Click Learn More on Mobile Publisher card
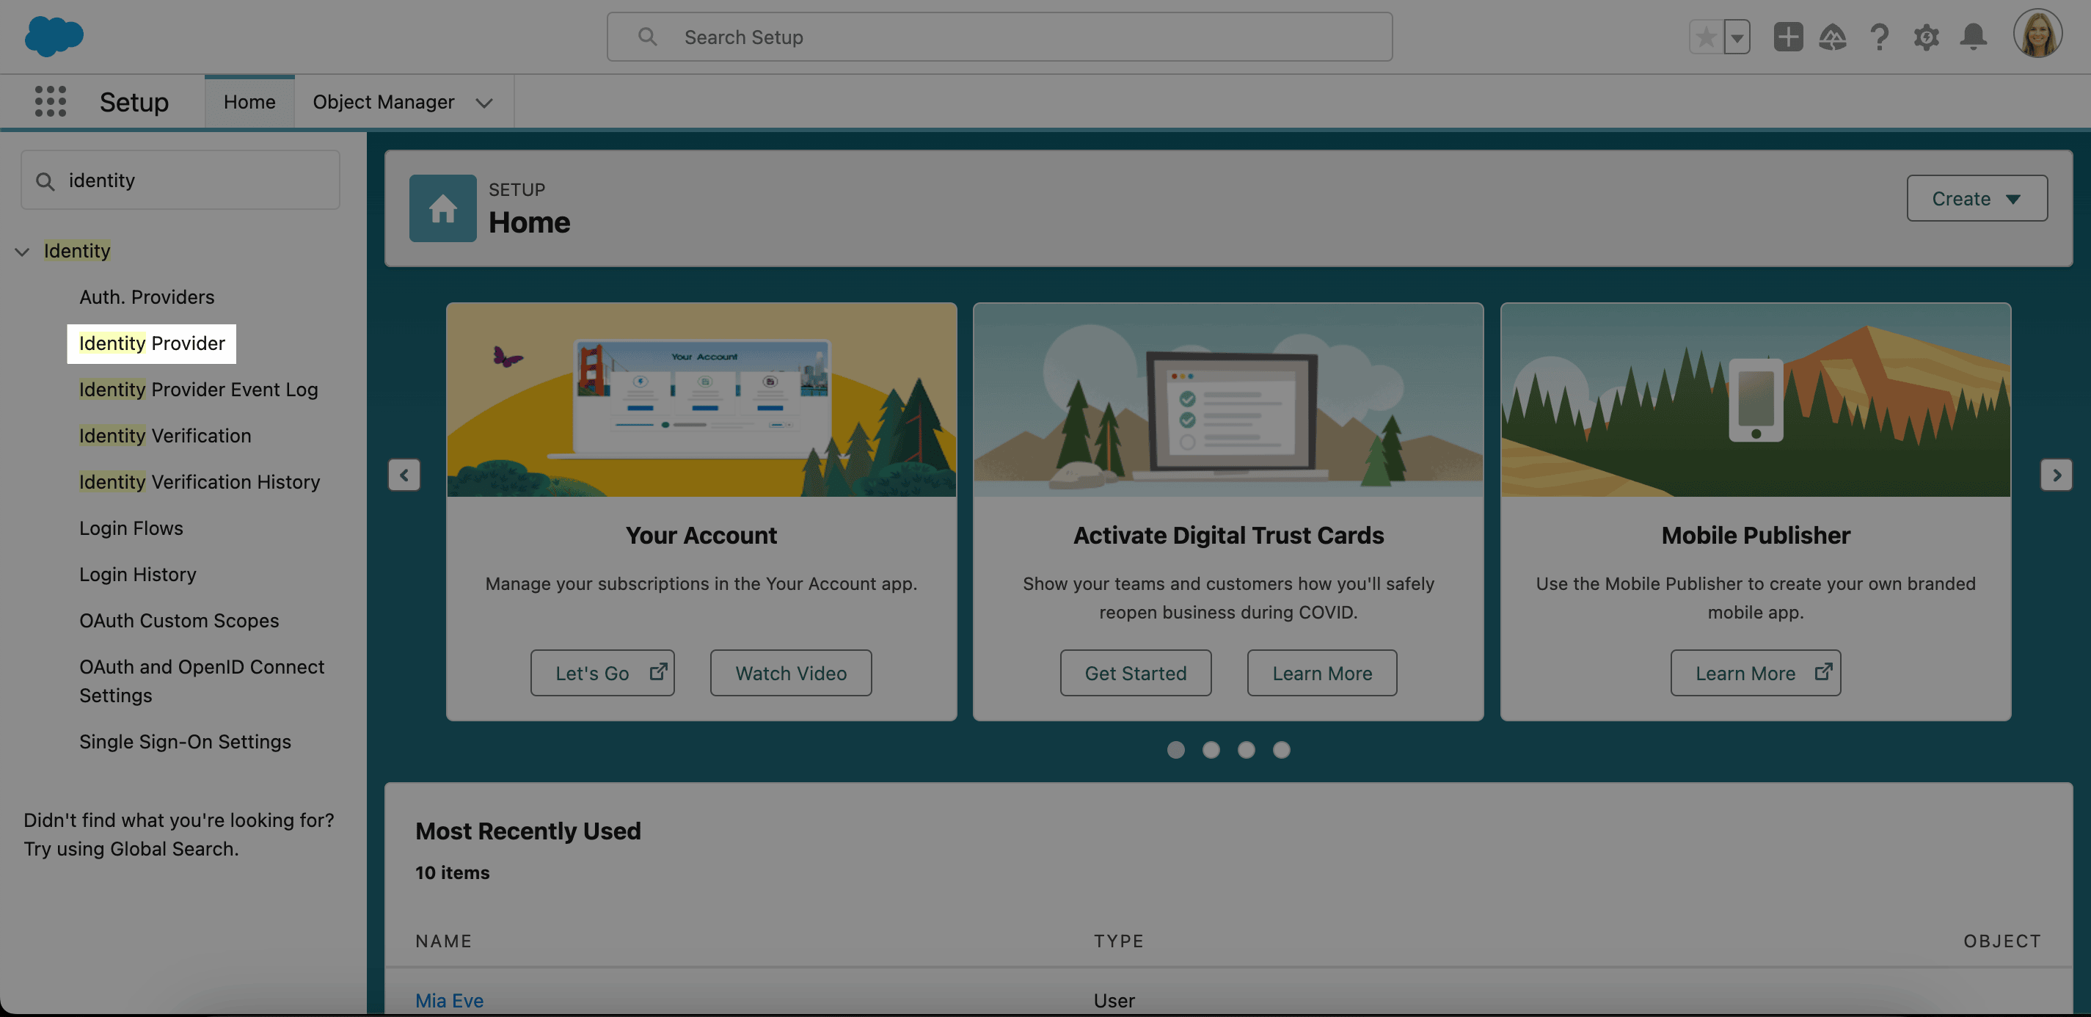 1756,673
